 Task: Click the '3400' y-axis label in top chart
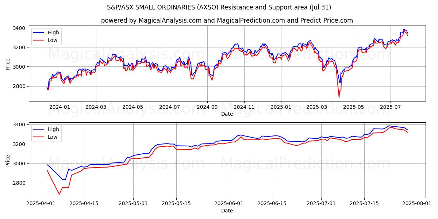tap(19, 28)
